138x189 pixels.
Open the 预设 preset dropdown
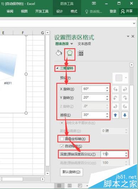[x=120, y=78]
